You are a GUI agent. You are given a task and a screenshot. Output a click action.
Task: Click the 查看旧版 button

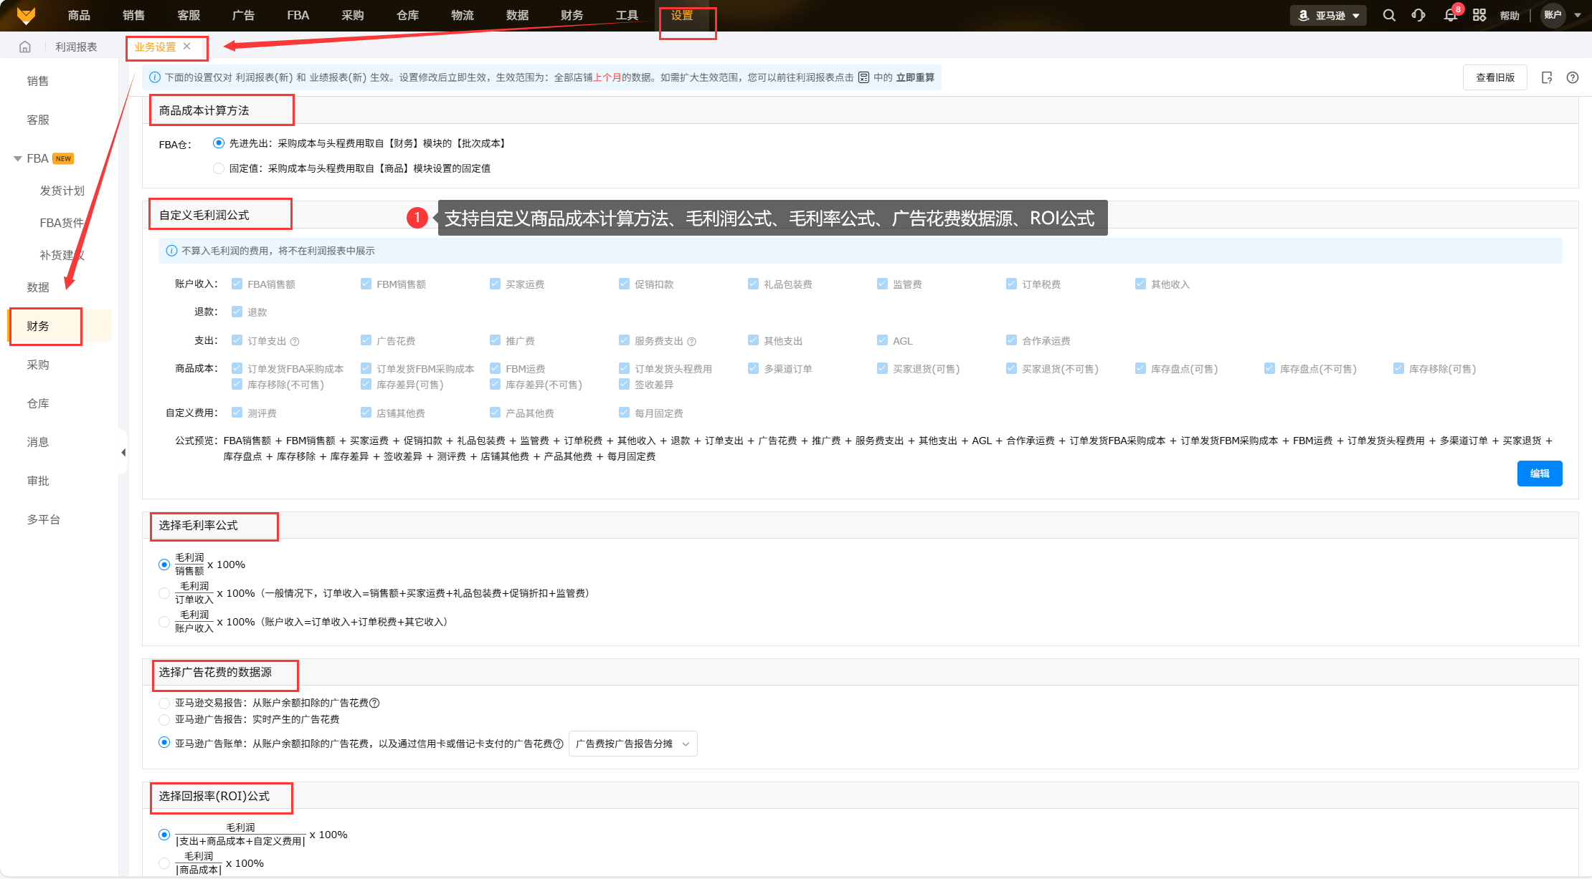[1495, 77]
